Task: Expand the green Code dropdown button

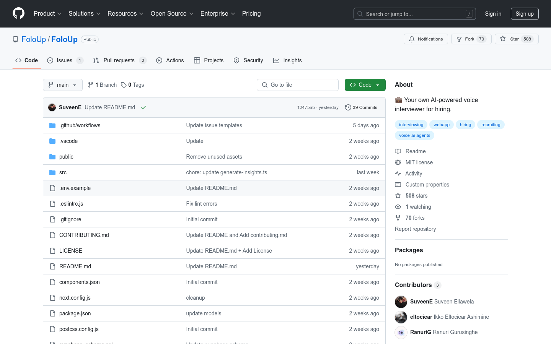Action: point(365,85)
